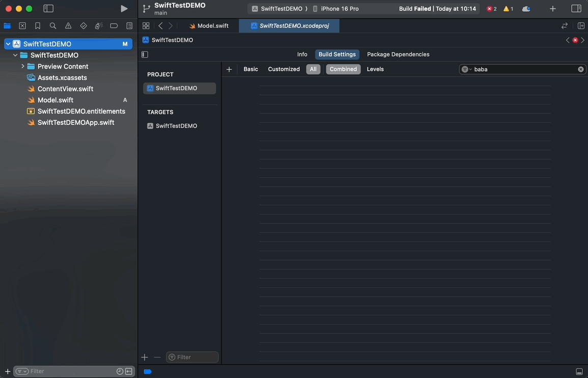Switch to Levels view
The height and width of the screenshot is (378, 588).
click(375, 69)
